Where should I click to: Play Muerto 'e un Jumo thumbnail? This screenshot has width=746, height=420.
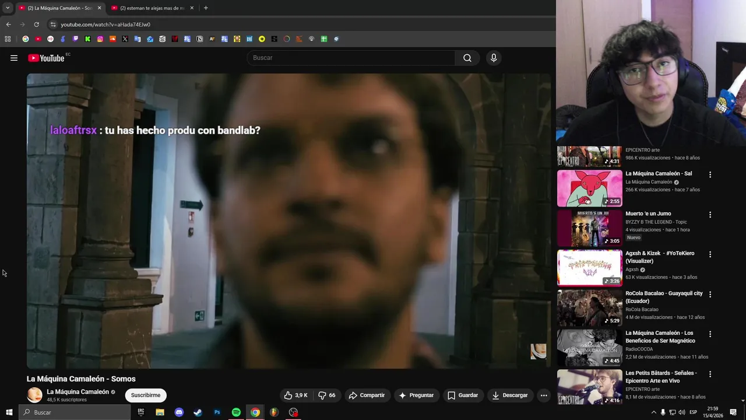[x=590, y=228]
